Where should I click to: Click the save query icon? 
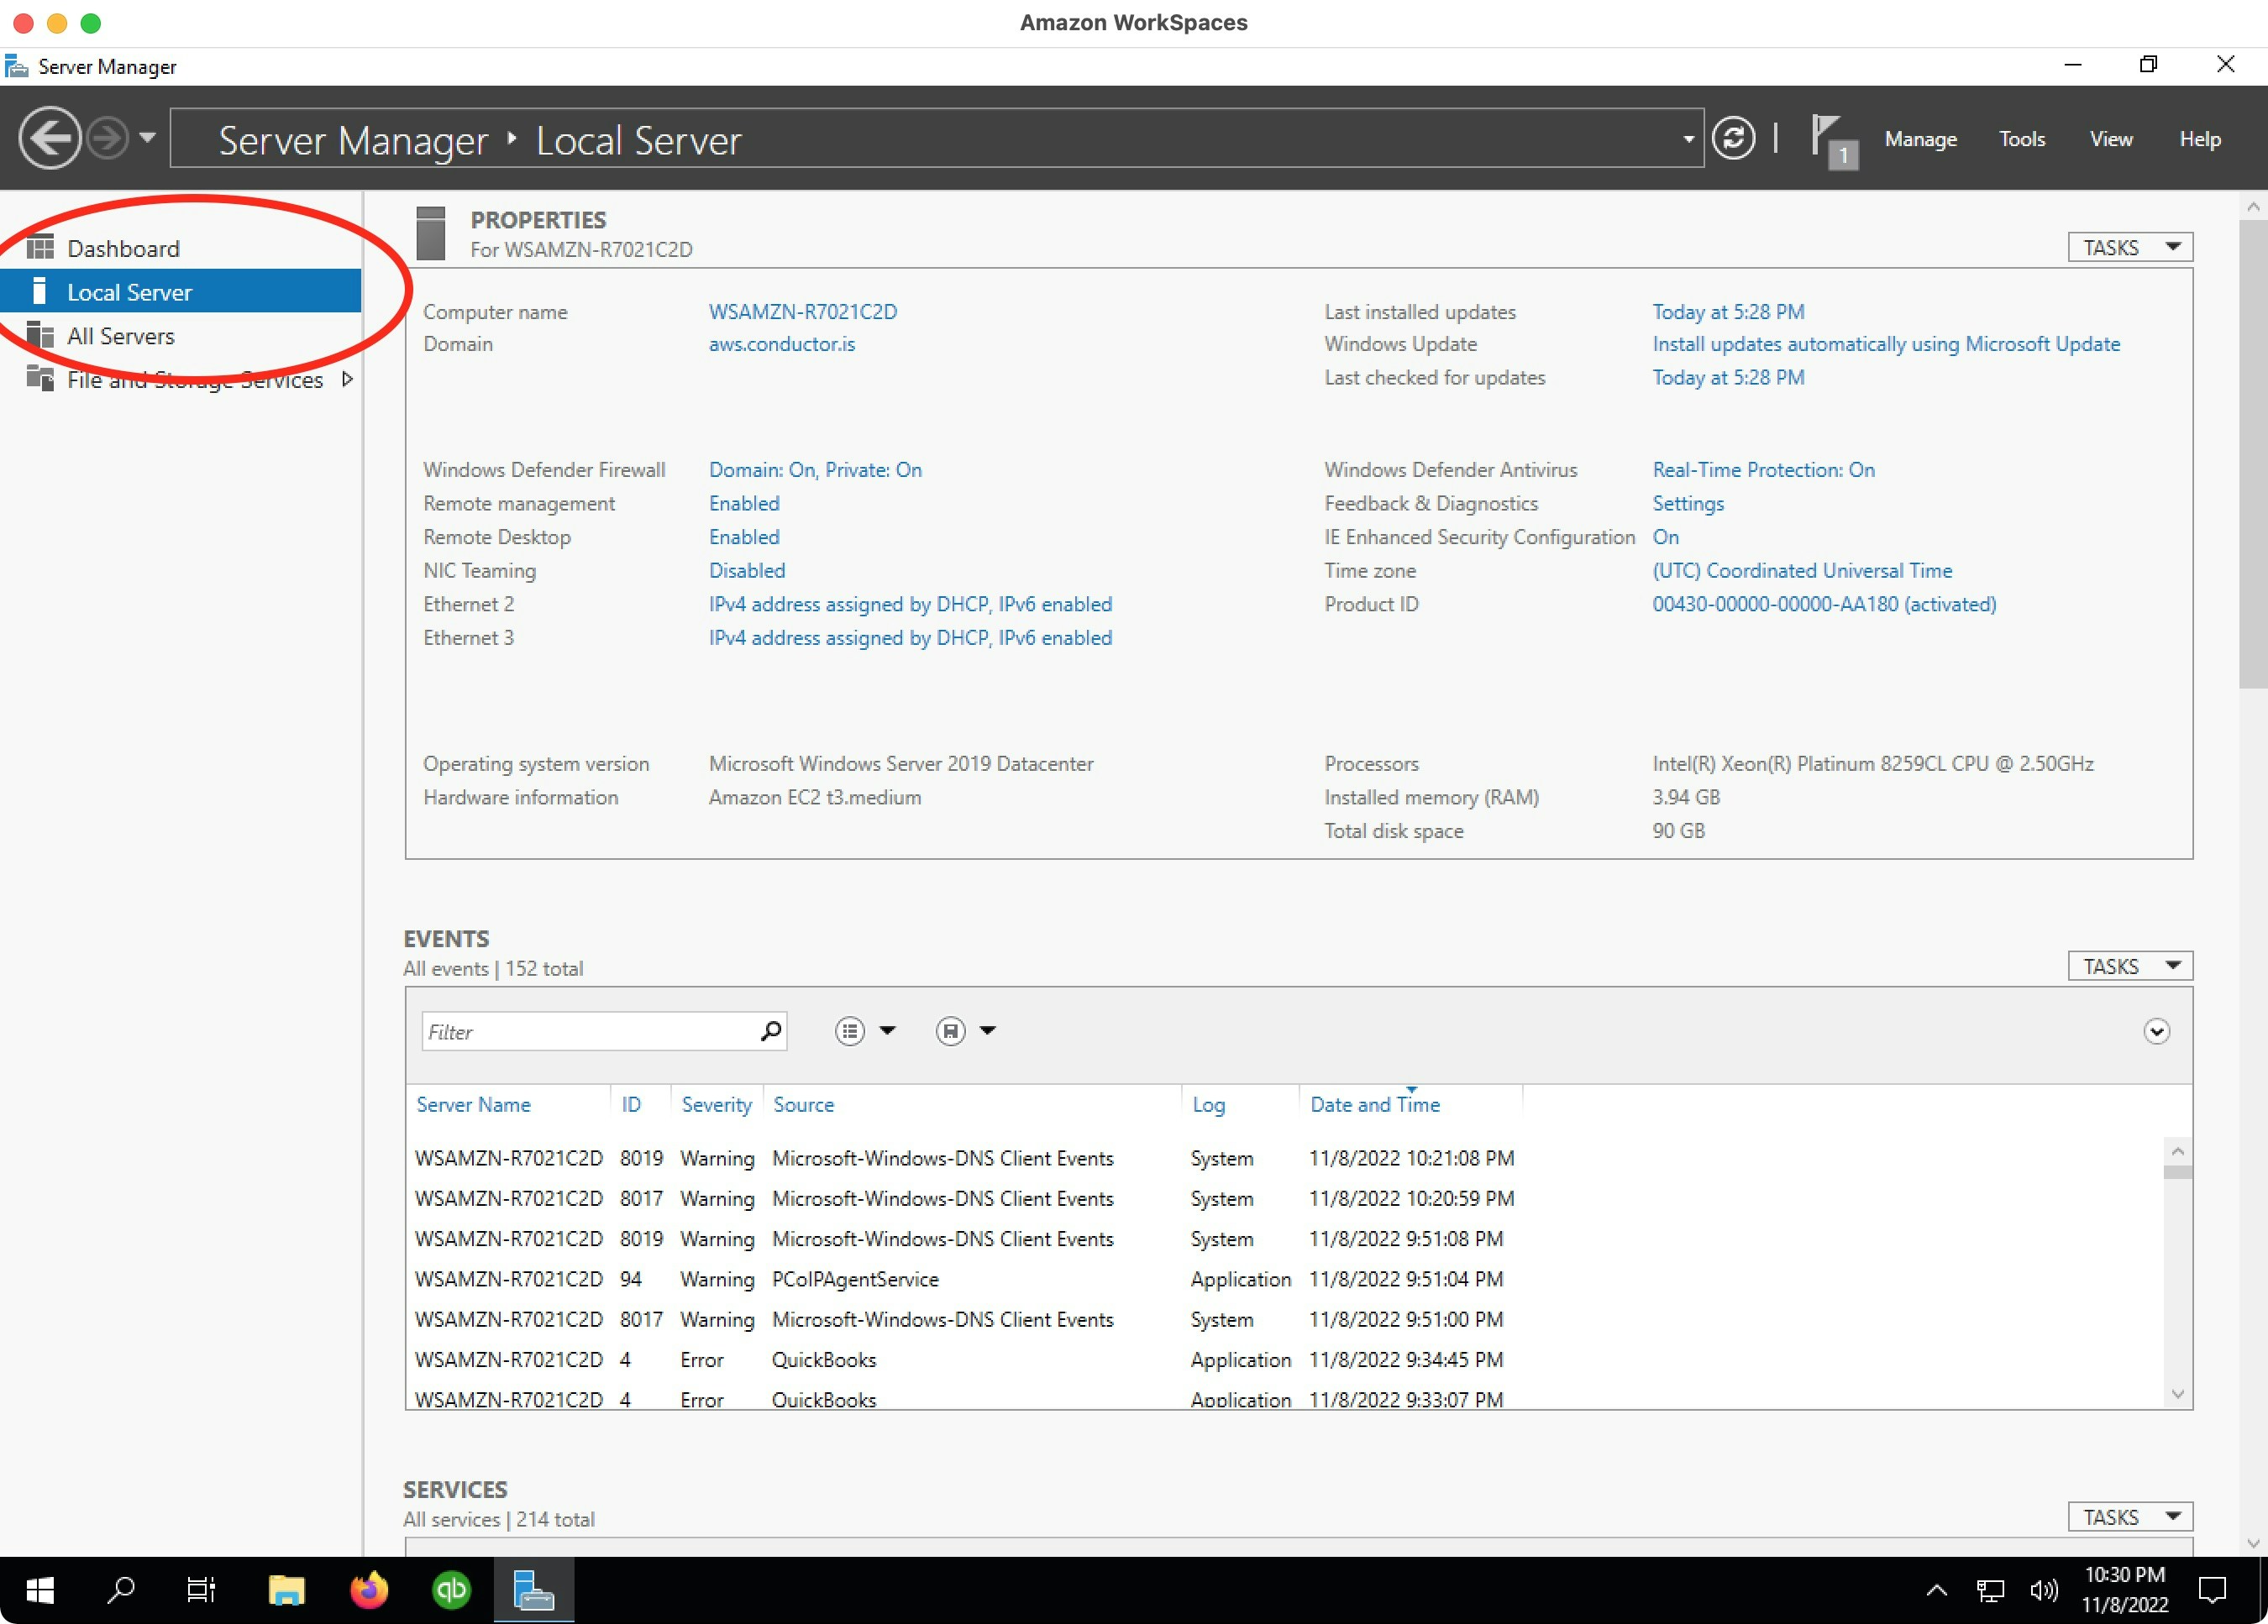(x=950, y=1030)
